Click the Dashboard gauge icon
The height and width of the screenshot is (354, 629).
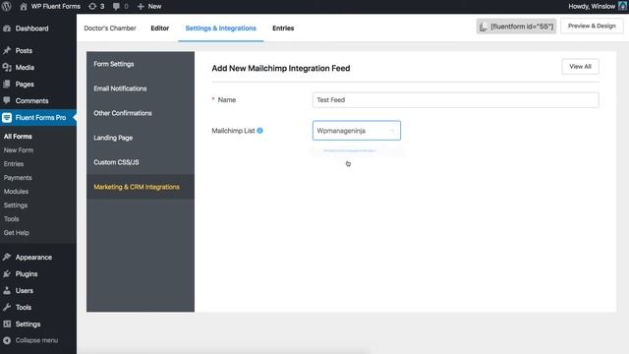7,29
